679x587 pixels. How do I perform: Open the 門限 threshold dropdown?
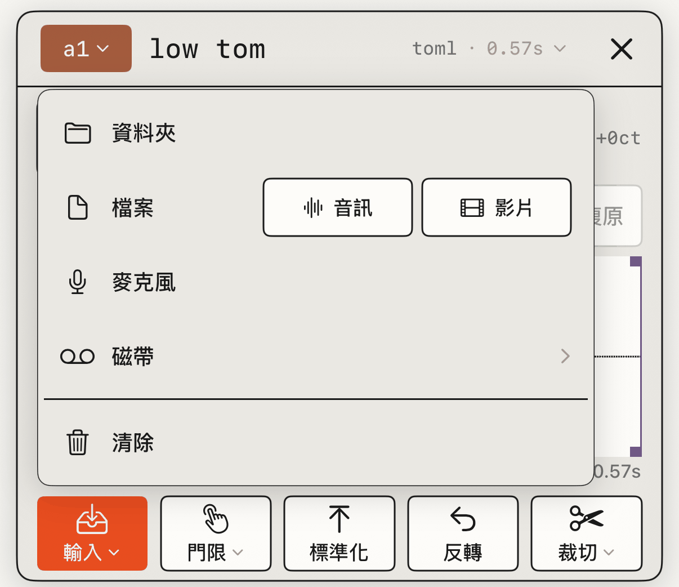(216, 533)
